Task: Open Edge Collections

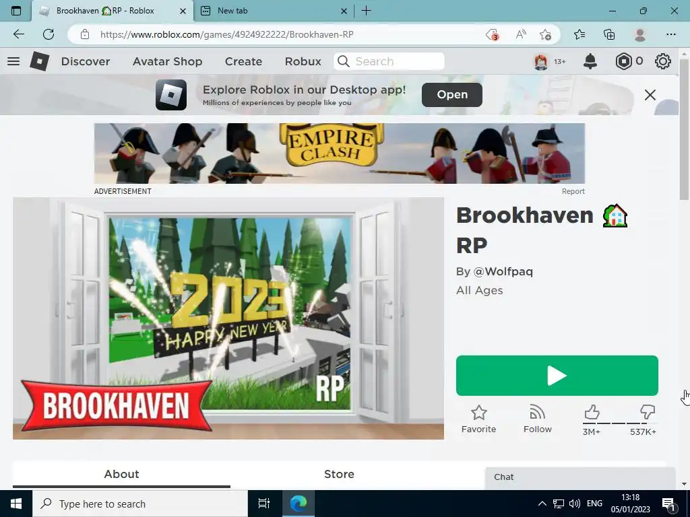Action: pos(609,34)
